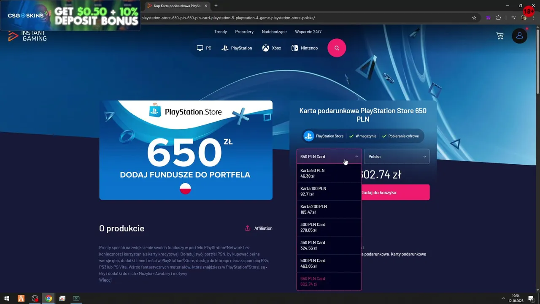Open the Windows Start menu
This screenshot has height=304, width=540.
[x=7, y=299]
